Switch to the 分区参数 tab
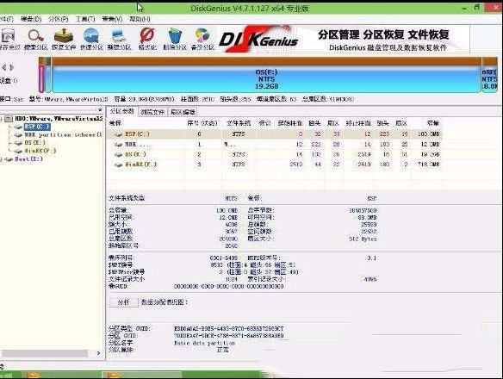This screenshot has height=379, width=503. coord(122,111)
